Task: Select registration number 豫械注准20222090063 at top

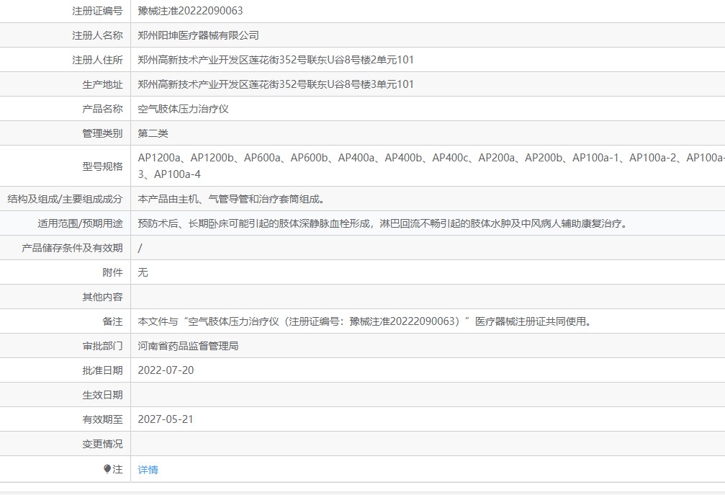Action: pyautogui.click(x=190, y=11)
